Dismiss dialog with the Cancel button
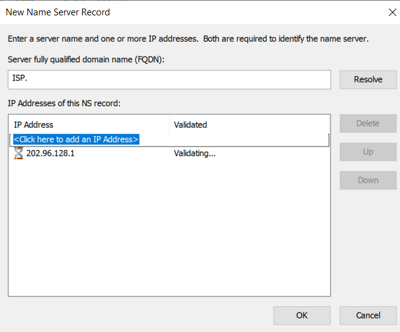400x332 pixels. pyautogui.click(x=368, y=315)
